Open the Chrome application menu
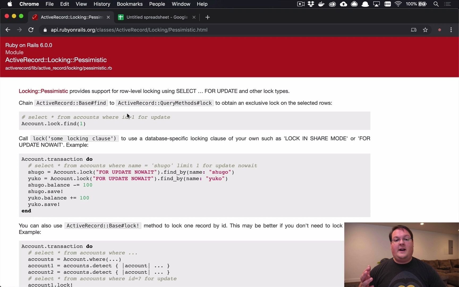The width and height of the screenshot is (459, 287). 29,4
